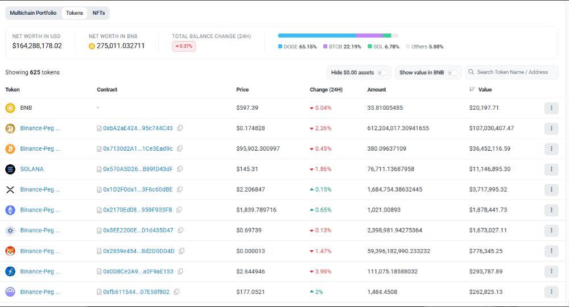This screenshot has width=569, height=307.
Task: Click the Change (24H) column header
Action: [x=326, y=89]
